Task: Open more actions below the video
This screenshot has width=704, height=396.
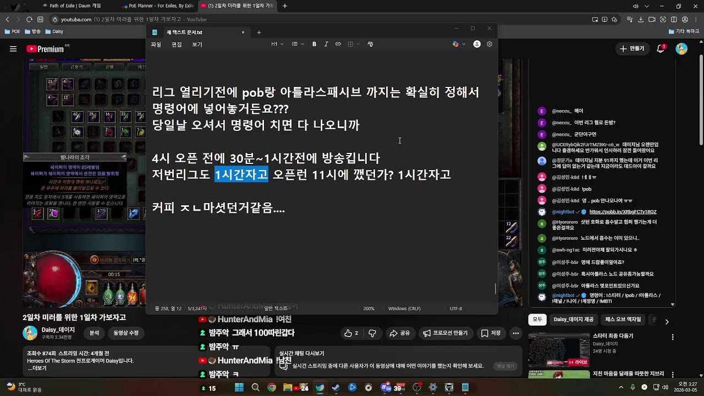Action: tap(515, 333)
